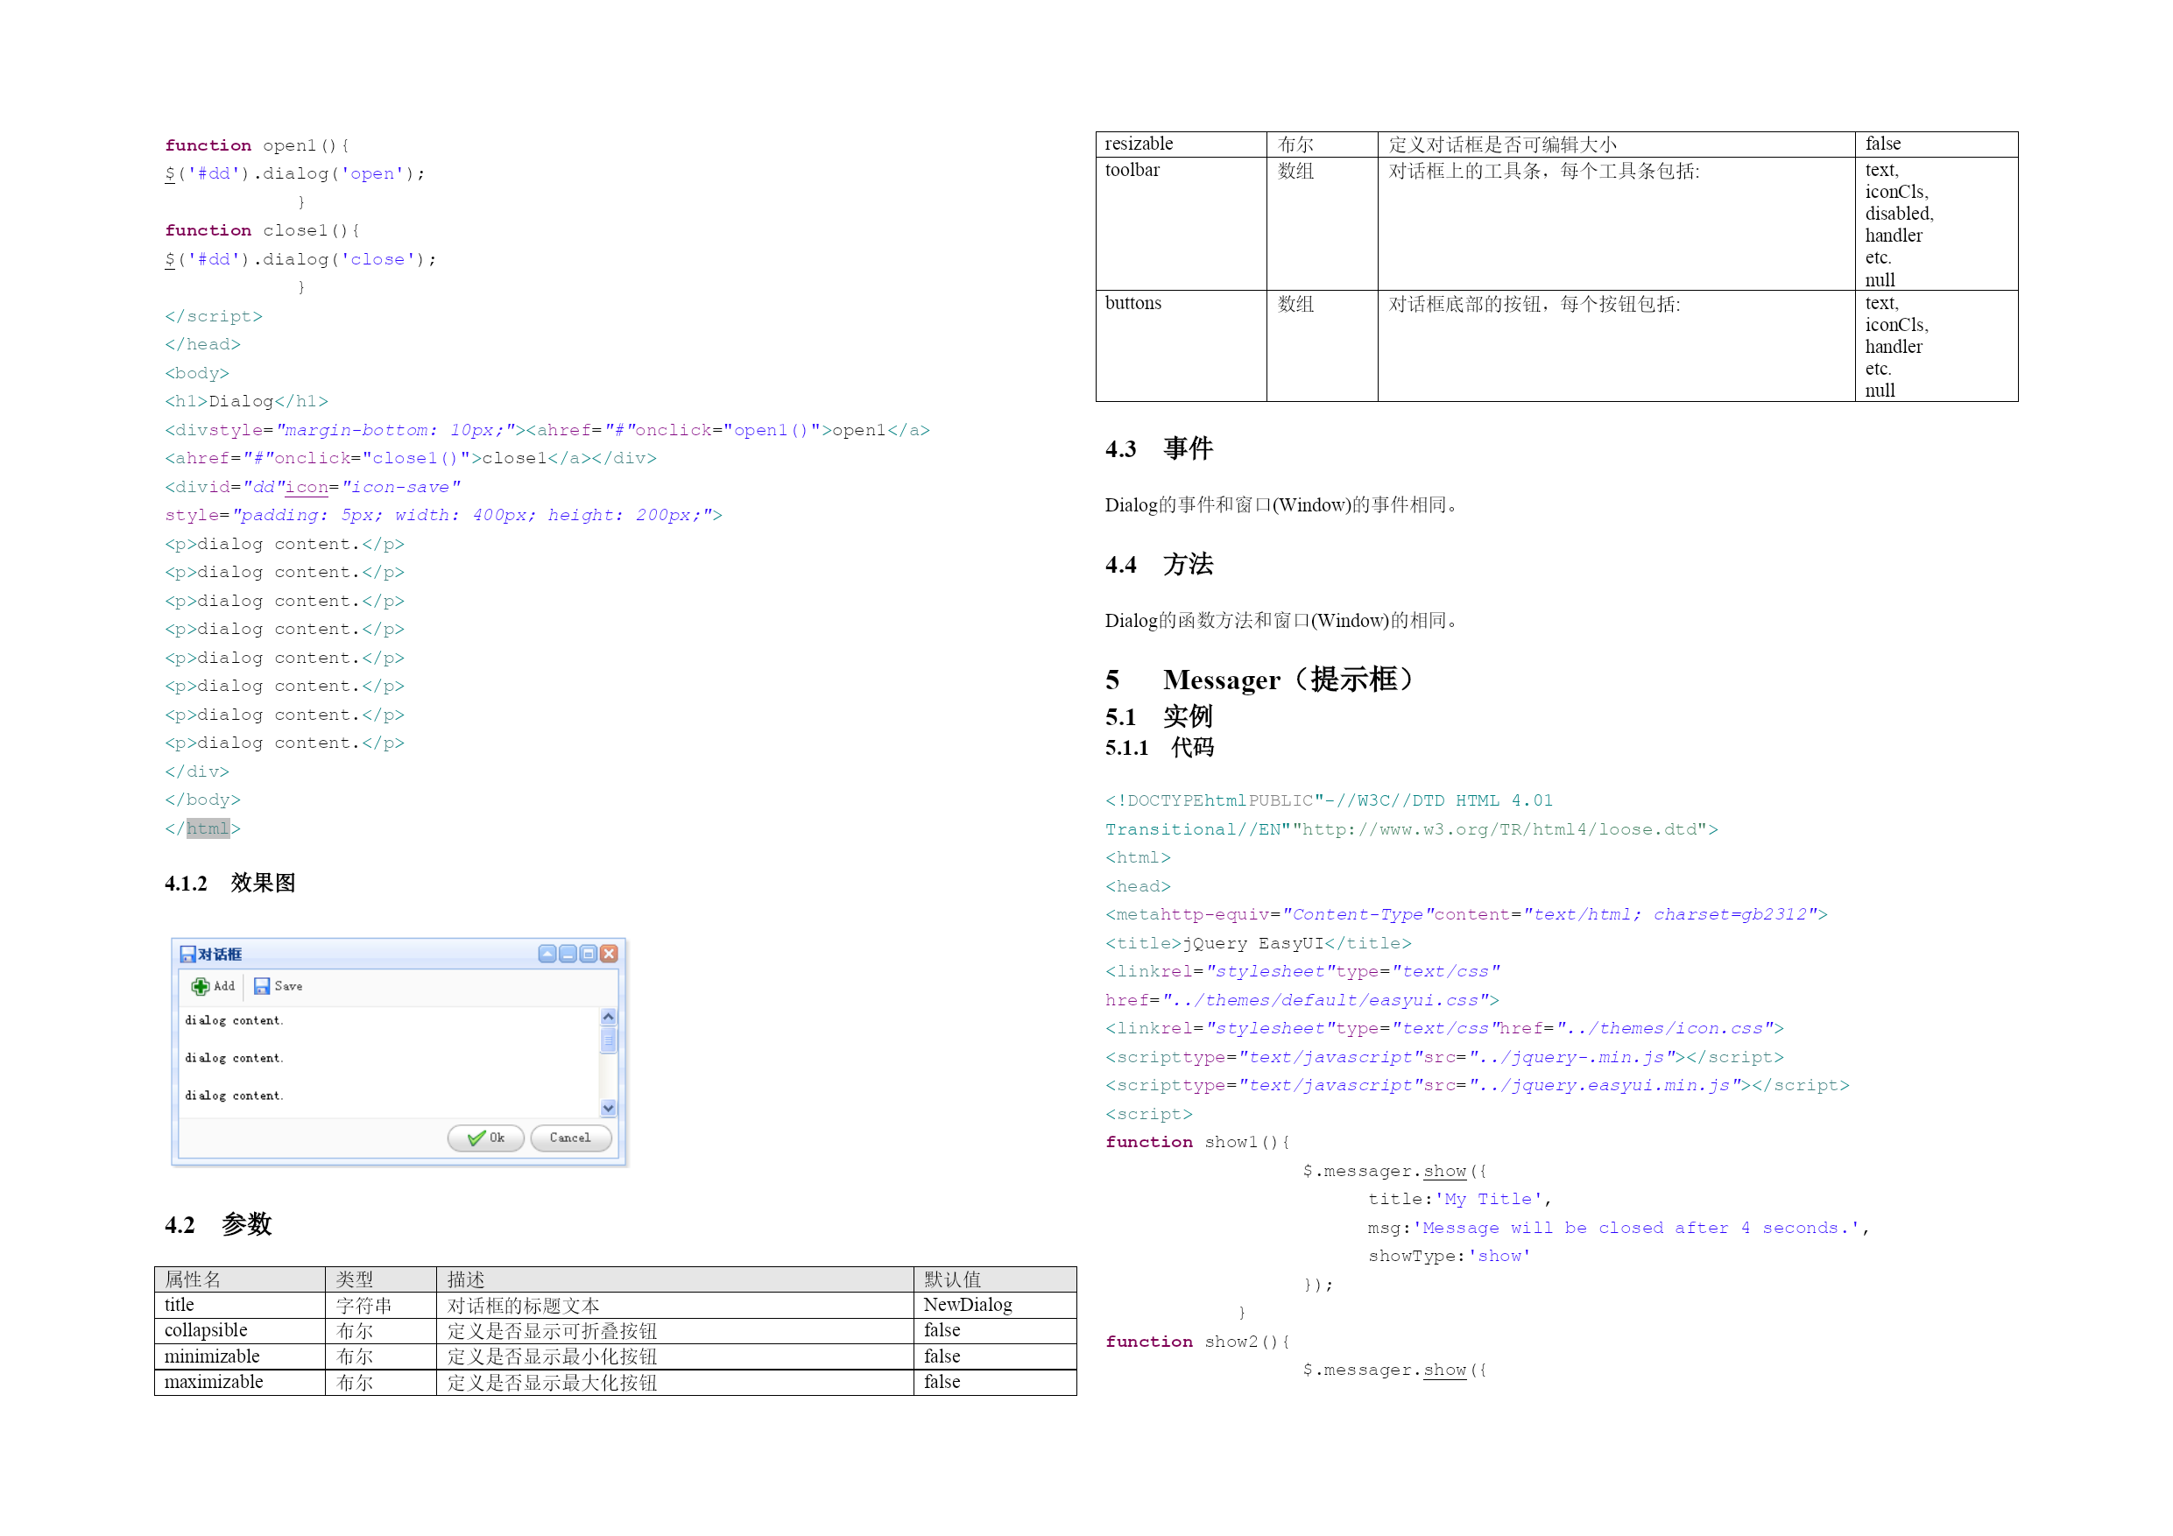Click heading '4.3 事件'
Image resolution: width=2173 pixels, height=1536 pixels.
1160,448
